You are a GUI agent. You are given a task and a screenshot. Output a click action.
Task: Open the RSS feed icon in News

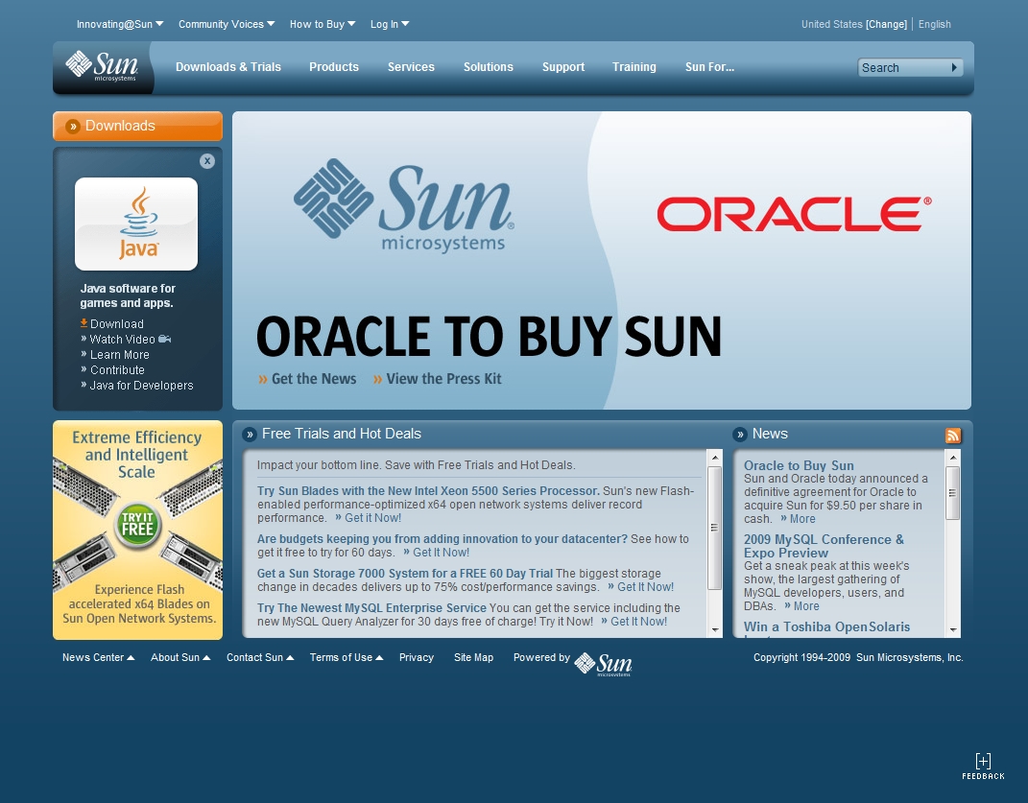[x=952, y=436]
